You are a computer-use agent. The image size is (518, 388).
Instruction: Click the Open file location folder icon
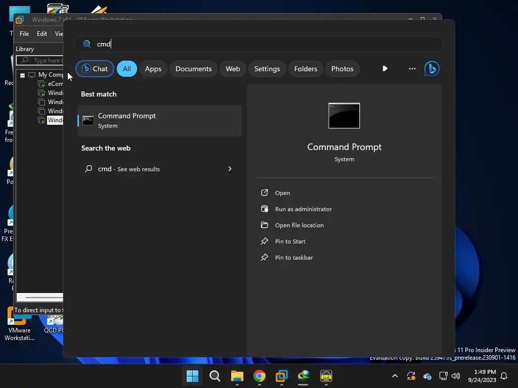tap(264, 225)
